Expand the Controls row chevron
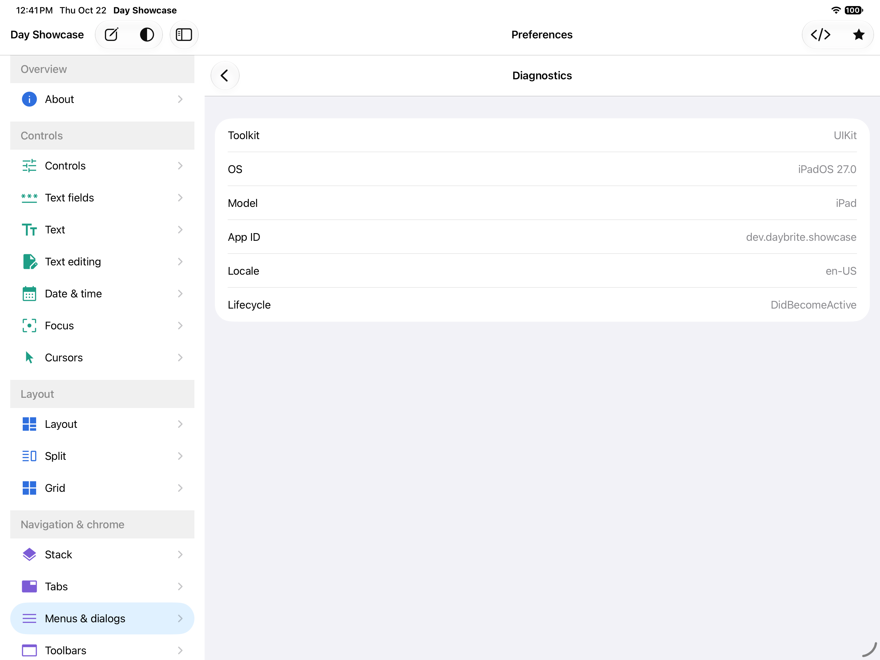 tap(180, 166)
